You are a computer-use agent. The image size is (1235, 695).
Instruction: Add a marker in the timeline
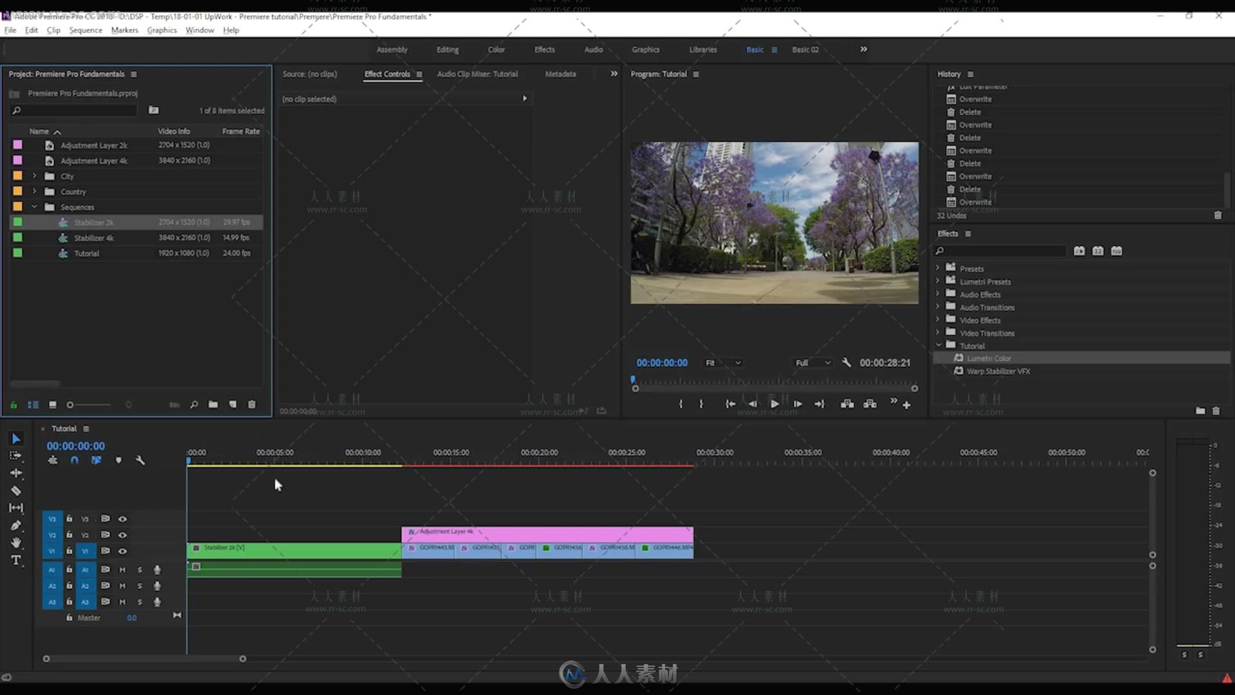click(x=118, y=460)
